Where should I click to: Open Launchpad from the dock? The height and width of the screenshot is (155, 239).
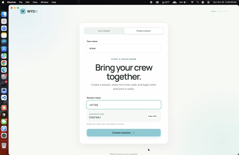point(4,22)
